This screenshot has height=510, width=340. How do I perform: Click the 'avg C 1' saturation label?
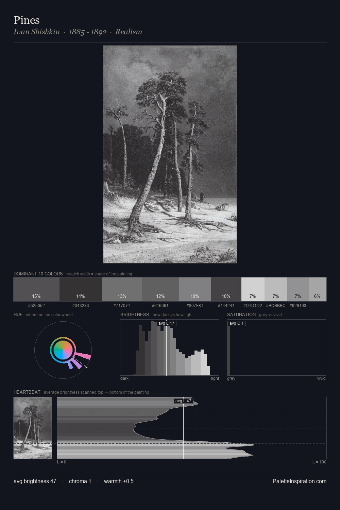coord(237,323)
